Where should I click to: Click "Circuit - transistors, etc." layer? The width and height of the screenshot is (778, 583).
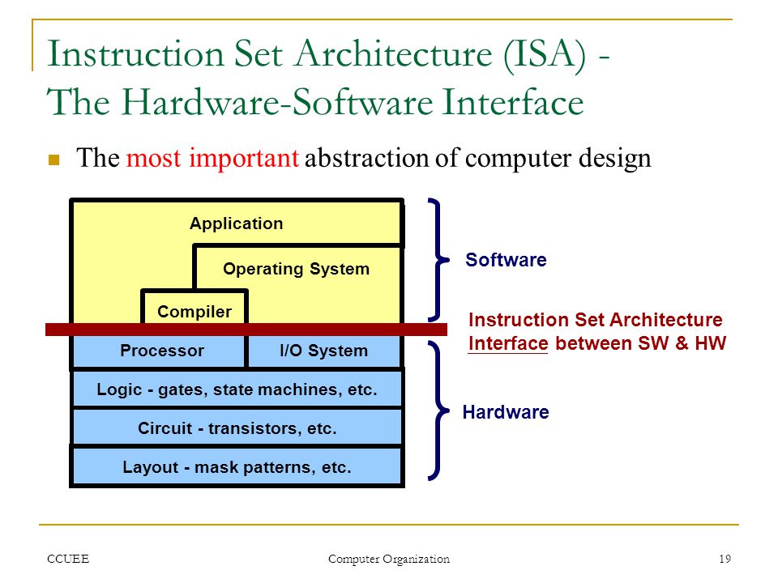[237, 428]
